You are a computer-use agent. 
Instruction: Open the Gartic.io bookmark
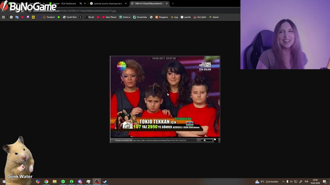coord(125,17)
